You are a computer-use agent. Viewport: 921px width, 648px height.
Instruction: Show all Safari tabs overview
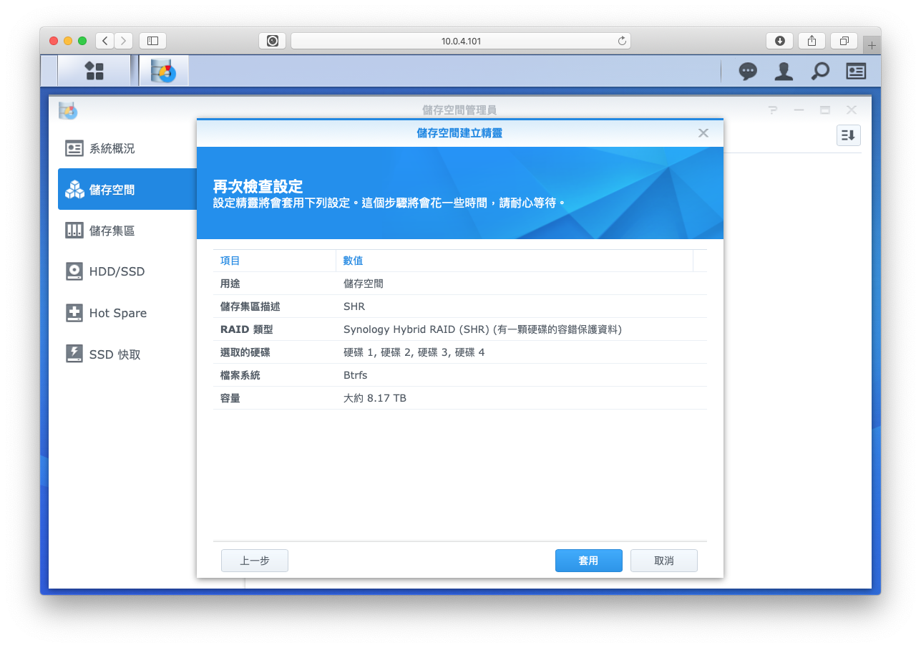click(844, 41)
